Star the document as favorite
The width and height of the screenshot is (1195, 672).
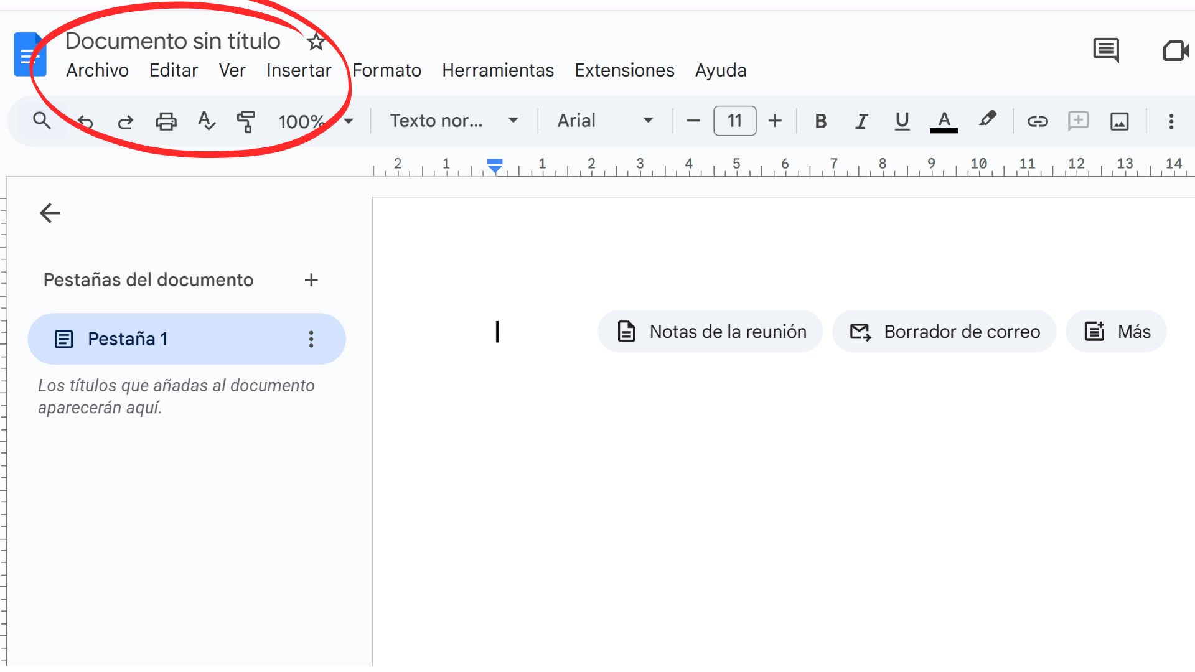tap(316, 41)
